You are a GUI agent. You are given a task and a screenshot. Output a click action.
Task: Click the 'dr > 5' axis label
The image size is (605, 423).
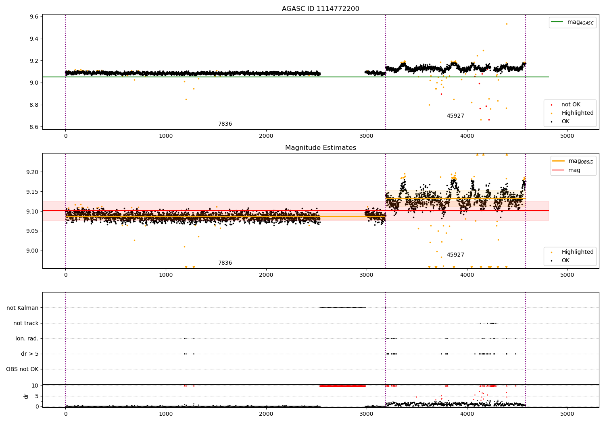point(30,354)
